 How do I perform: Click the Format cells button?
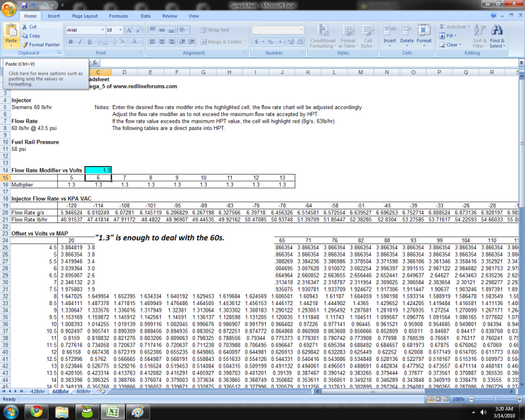pos(424,36)
